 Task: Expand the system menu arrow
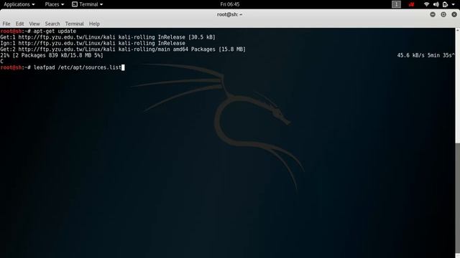pyautogui.click(x=454, y=5)
